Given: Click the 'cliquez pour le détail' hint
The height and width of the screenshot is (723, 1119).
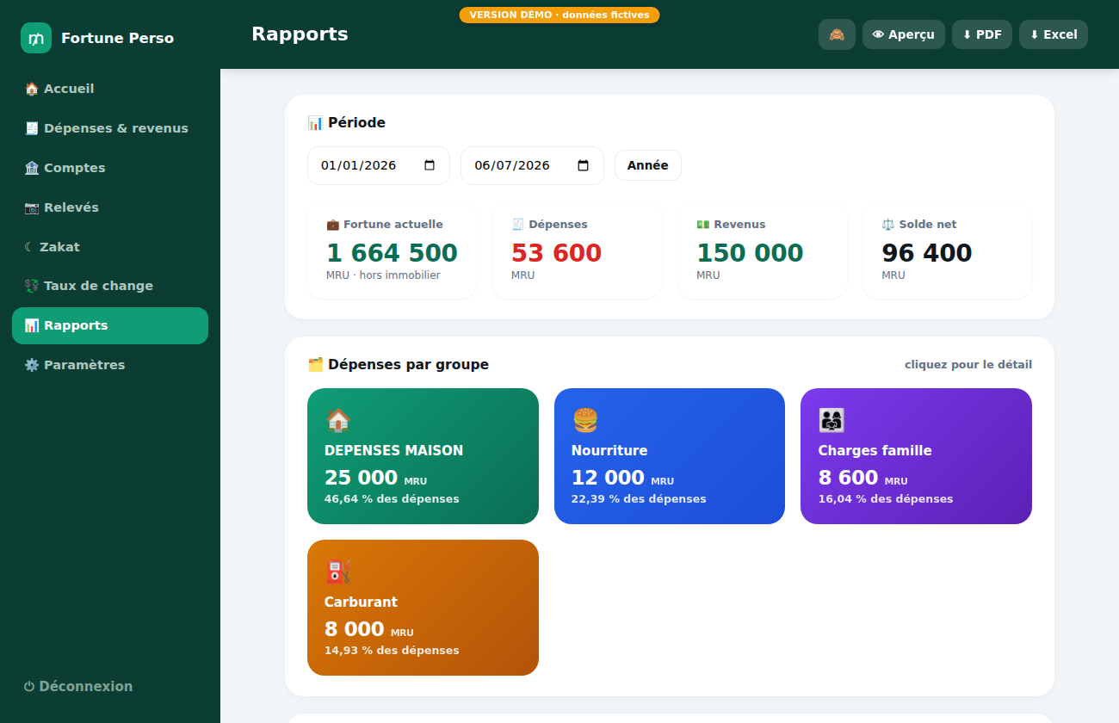Looking at the screenshot, I should [x=968, y=365].
